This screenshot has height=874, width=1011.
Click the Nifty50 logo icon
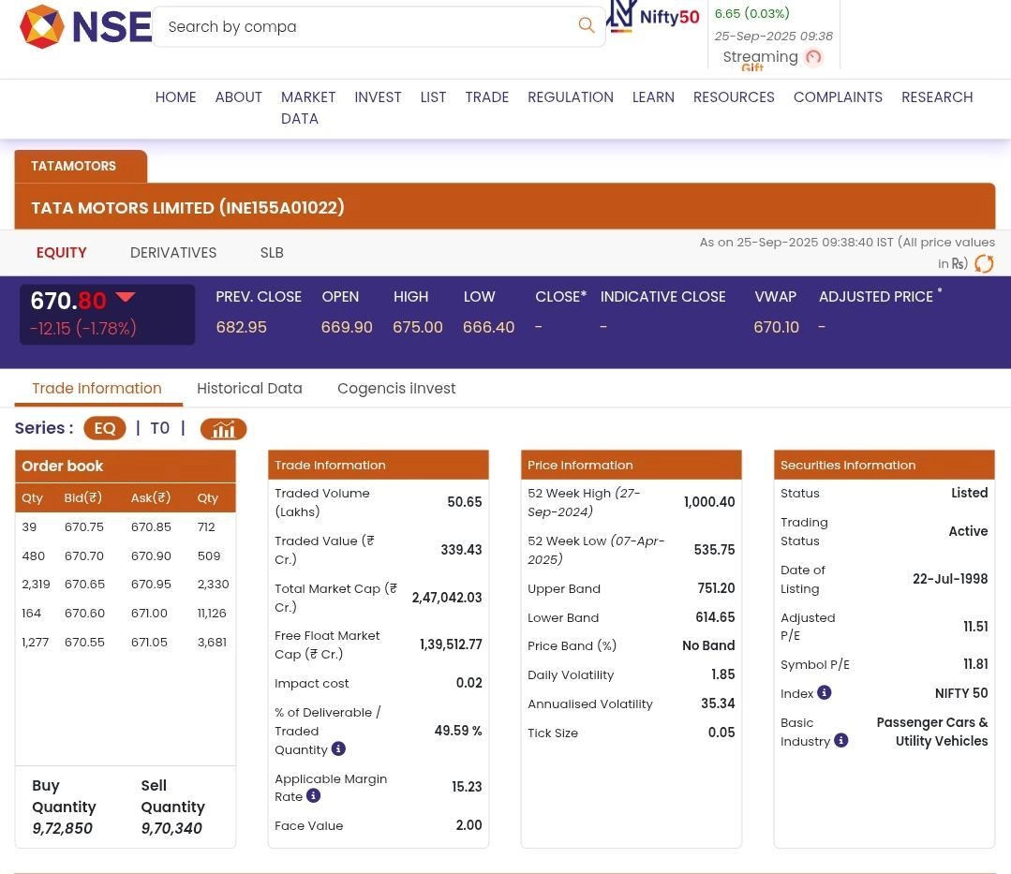tap(653, 17)
